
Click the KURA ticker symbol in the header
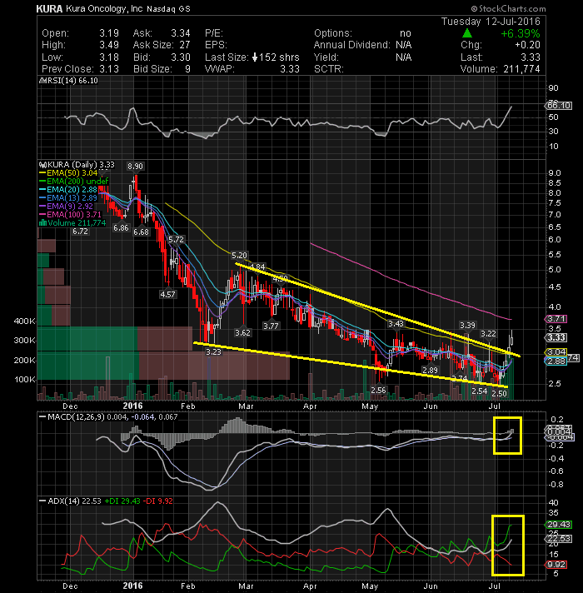[49, 8]
